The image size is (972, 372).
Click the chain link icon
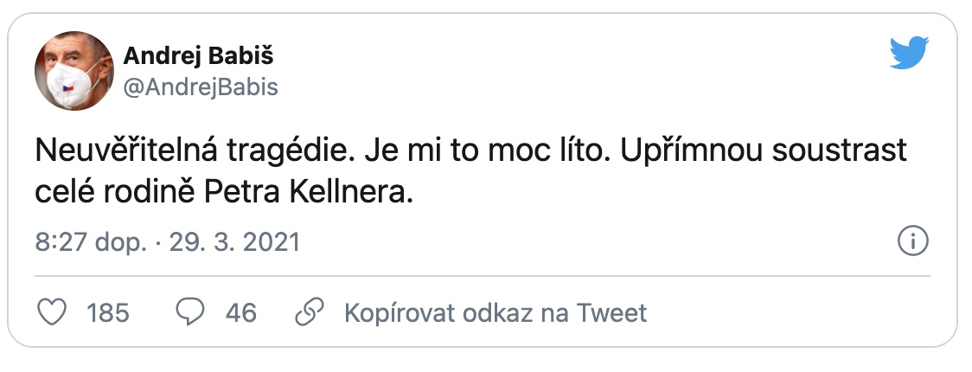point(309,311)
